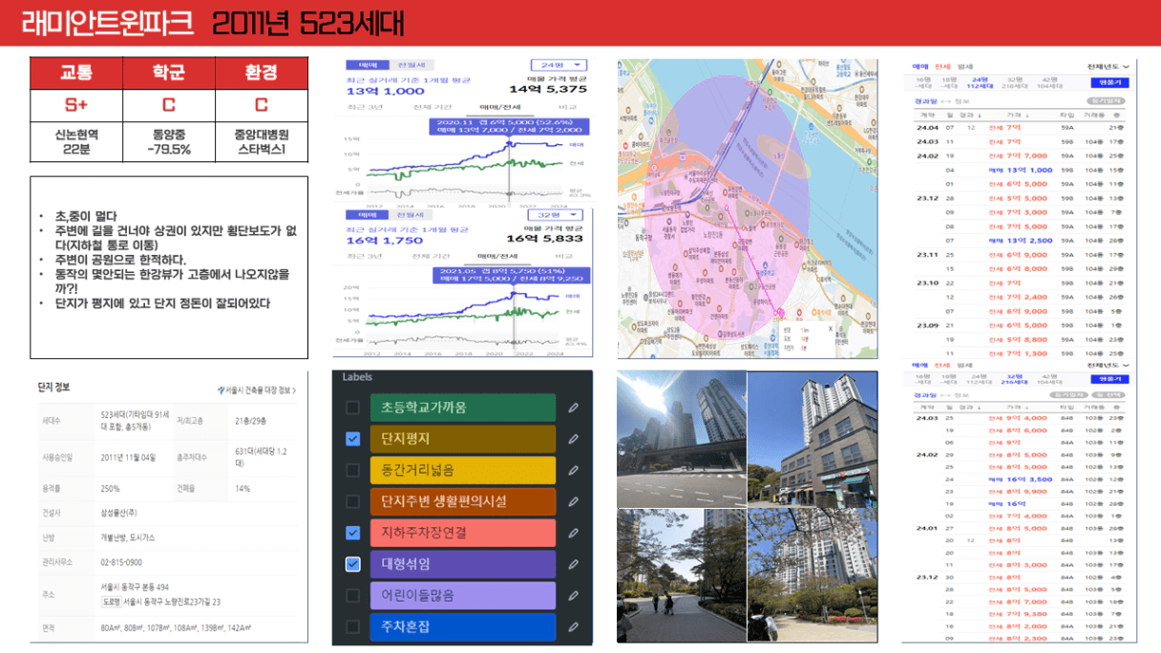The width and height of the screenshot is (1161, 653).
Task: Enable the 단지주변 생활편의시설 checkbox
Action: click(353, 501)
